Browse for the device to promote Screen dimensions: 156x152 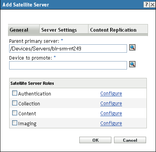132,64
